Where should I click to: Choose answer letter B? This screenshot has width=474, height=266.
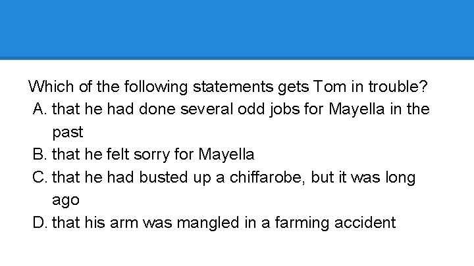point(39,154)
